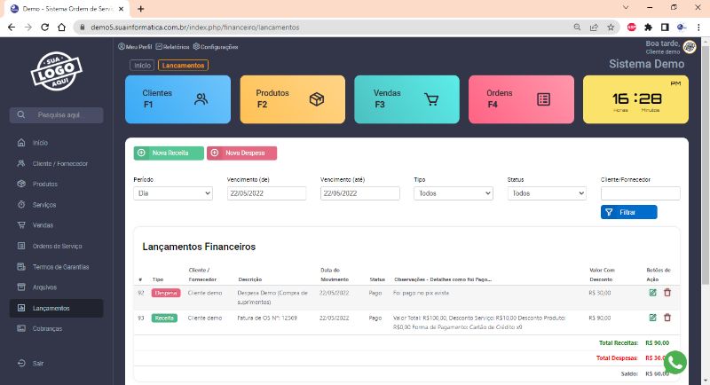Open the Status filter dropdown
The image size is (710, 385).
[x=547, y=192]
